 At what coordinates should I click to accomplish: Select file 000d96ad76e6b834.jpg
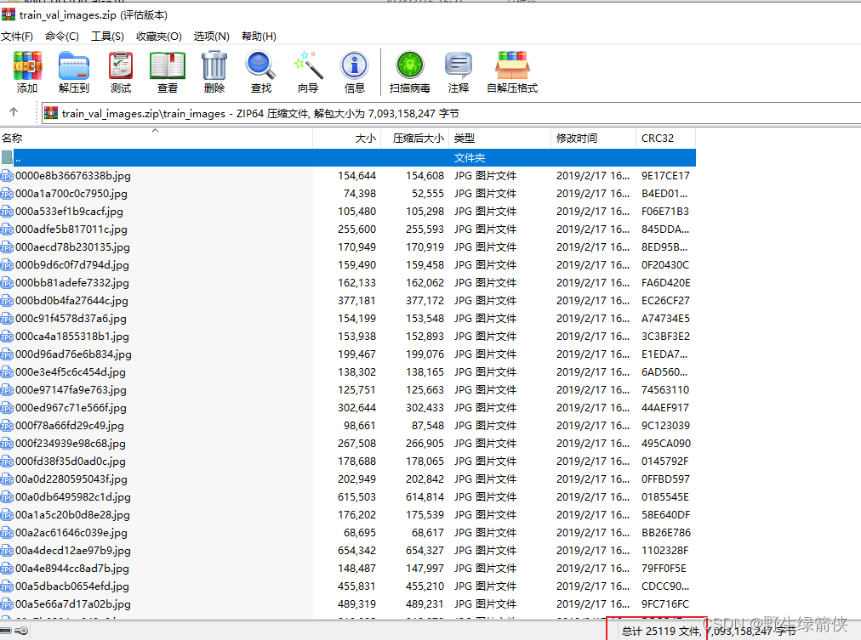click(73, 354)
